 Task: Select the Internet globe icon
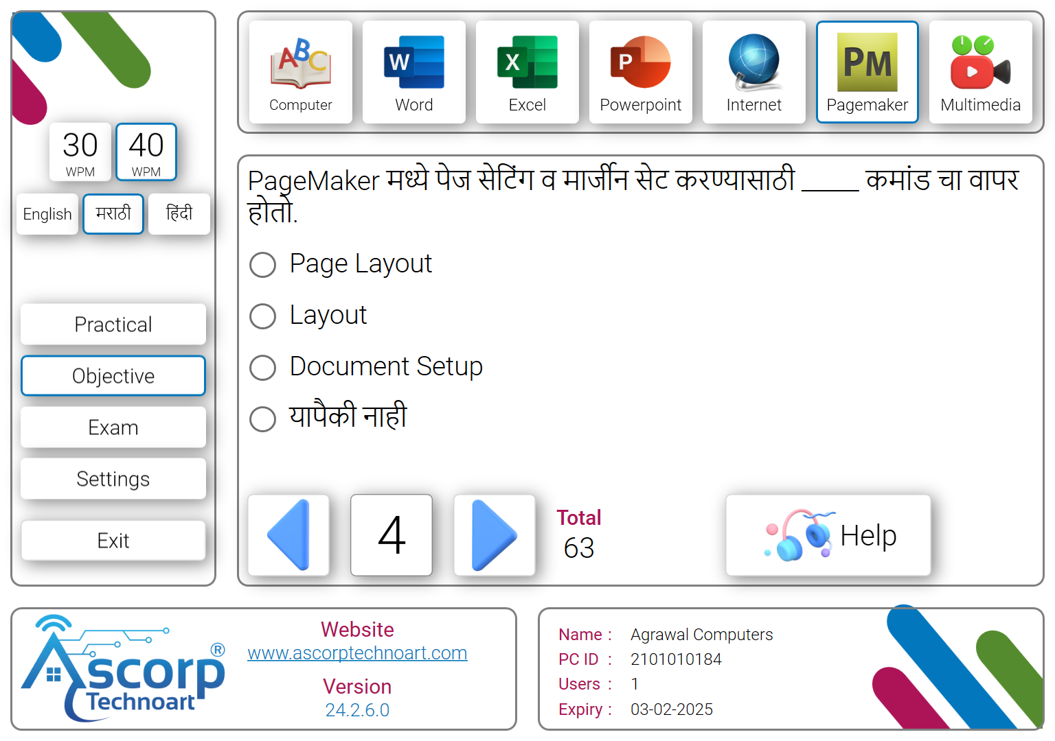pos(754,72)
